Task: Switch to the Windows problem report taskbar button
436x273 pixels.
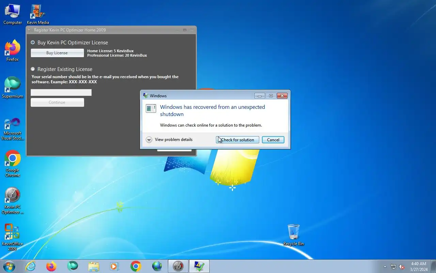Action: pyautogui.click(x=199, y=266)
